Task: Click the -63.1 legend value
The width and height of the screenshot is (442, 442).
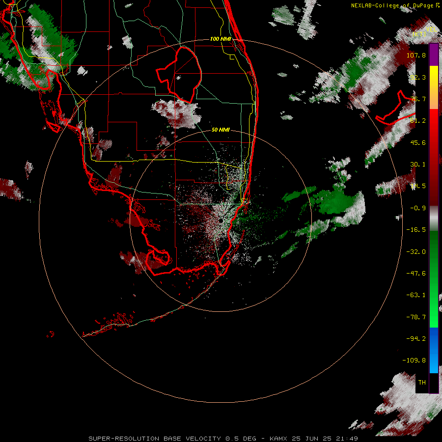Action: (416, 295)
